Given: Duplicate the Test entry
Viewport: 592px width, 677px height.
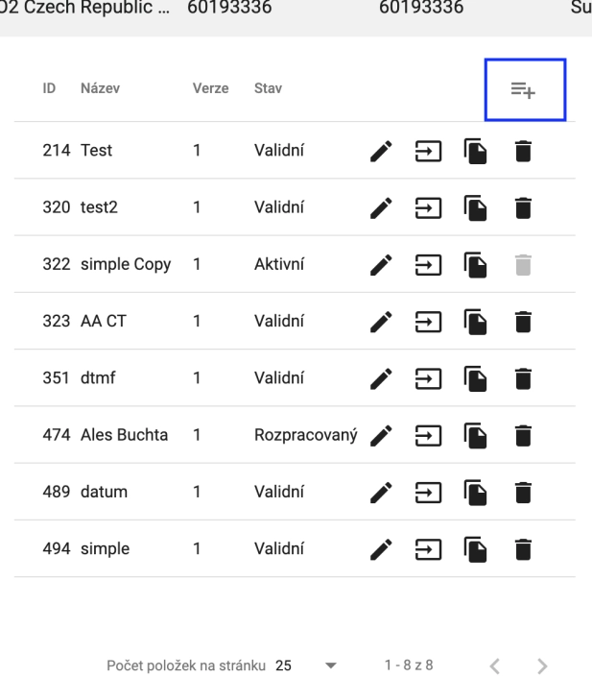Looking at the screenshot, I should pos(474,151).
